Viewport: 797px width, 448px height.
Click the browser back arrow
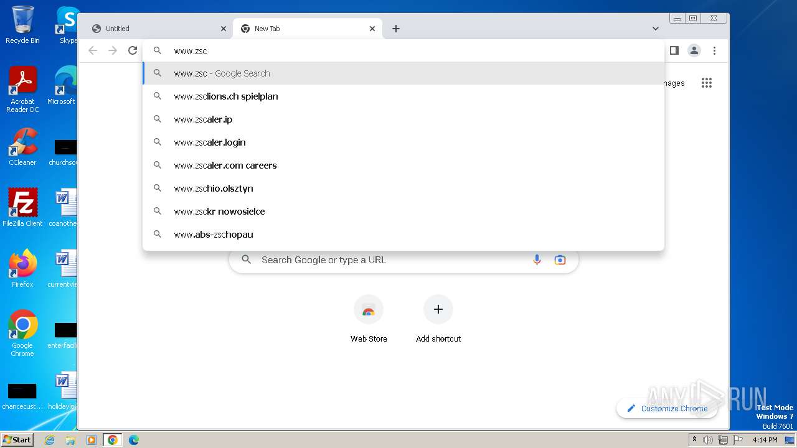pos(93,50)
